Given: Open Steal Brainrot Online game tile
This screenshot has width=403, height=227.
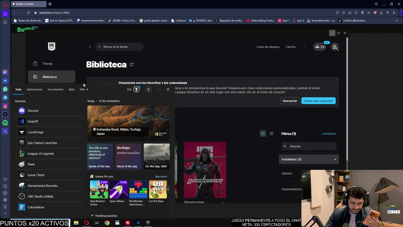Looking at the screenshot, I should (x=99, y=193).
